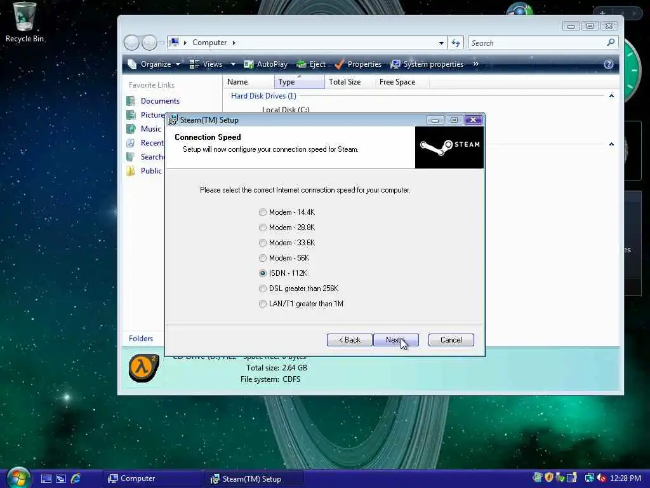650x488 pixels.
Task: Open Public favorite link
Action: [x=144, y=171]
